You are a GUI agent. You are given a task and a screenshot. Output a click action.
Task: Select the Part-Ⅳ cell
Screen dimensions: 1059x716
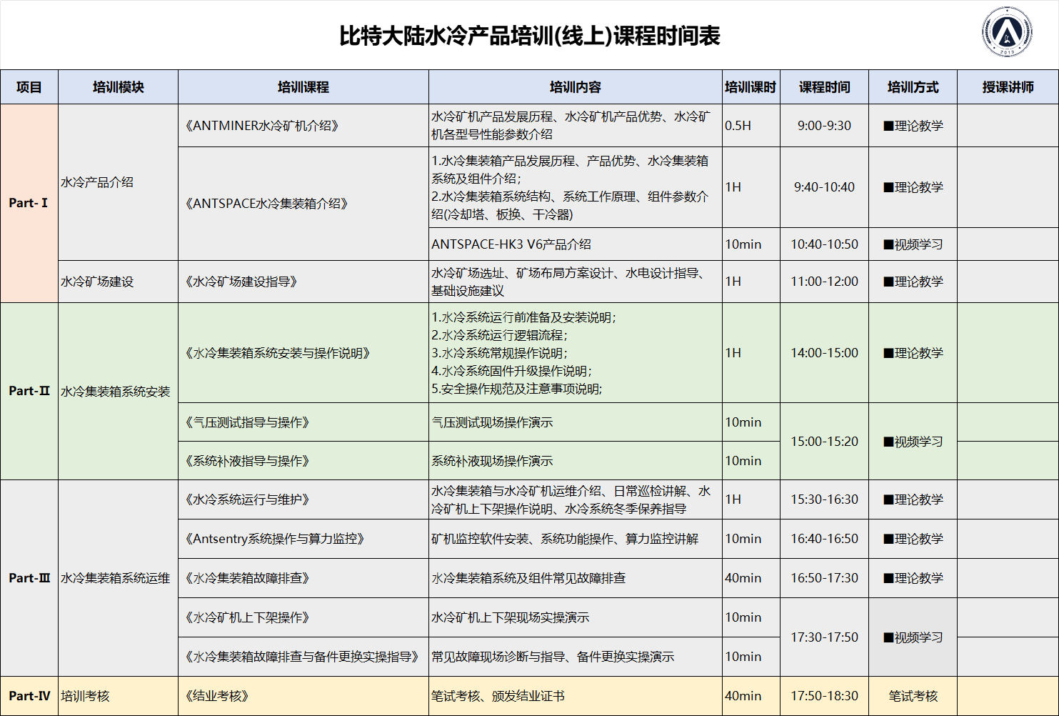click(29, 696)
